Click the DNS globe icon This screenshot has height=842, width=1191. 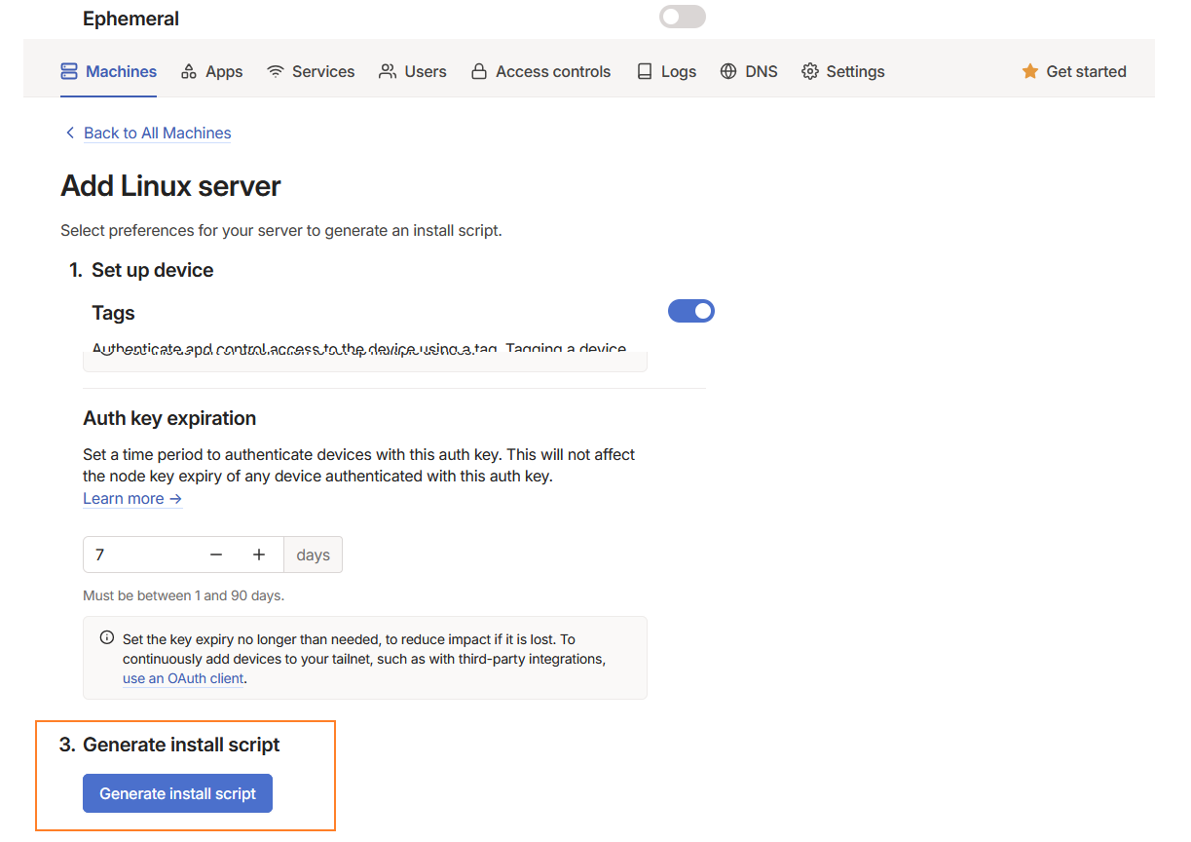tap(728, 71)
